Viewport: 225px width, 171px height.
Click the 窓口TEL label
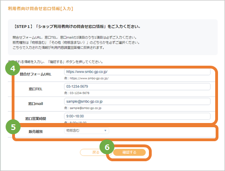tap(35, 89)
